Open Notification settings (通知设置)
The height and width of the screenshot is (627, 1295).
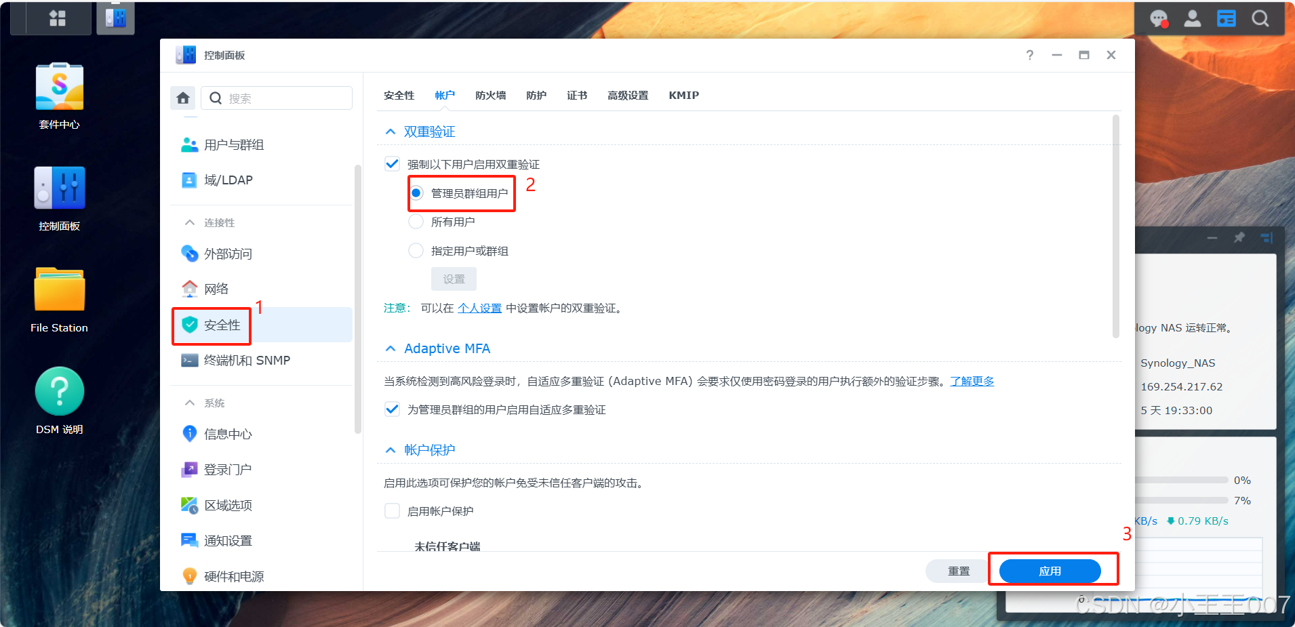pos(261,541)
